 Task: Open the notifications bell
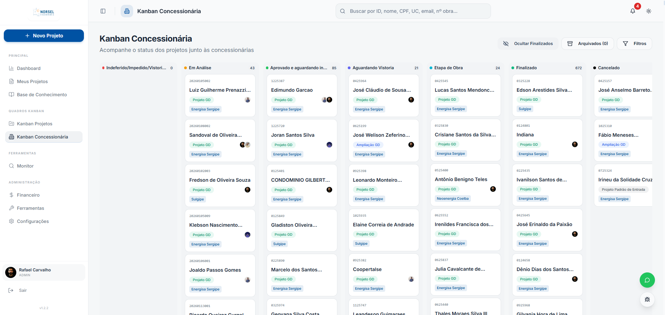(632, 11)
